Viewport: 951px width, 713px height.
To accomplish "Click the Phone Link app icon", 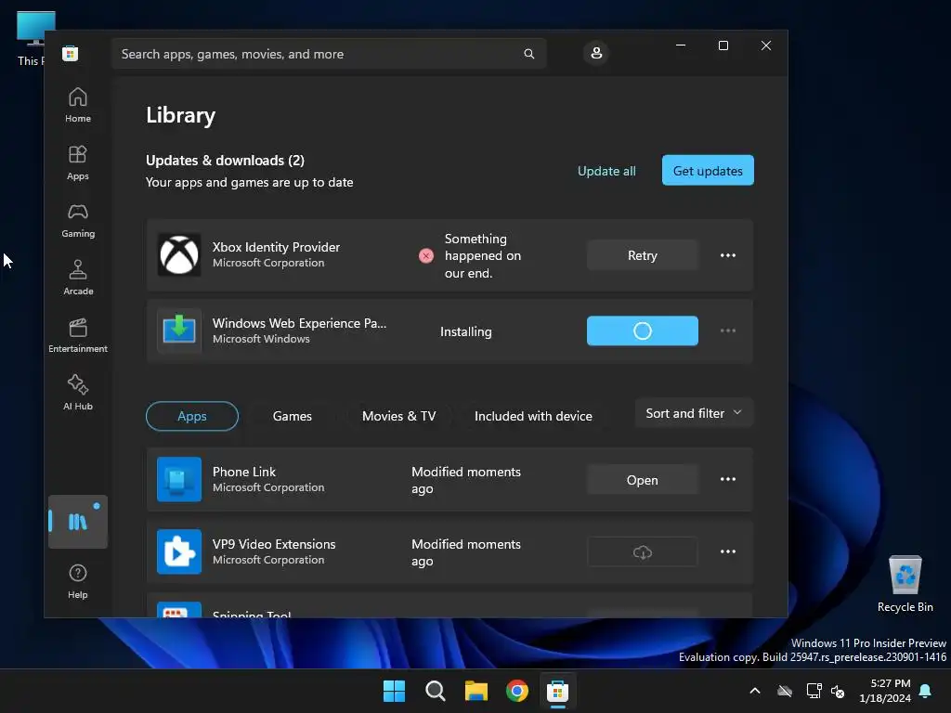I will coord(179,480).
